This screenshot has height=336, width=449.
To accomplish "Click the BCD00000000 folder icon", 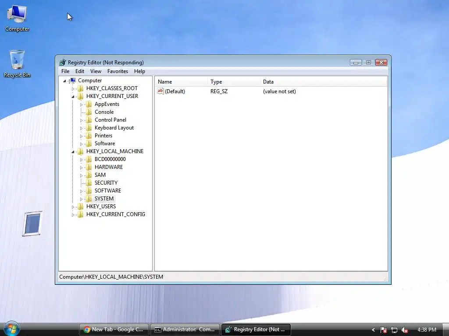I will point(89,159).
